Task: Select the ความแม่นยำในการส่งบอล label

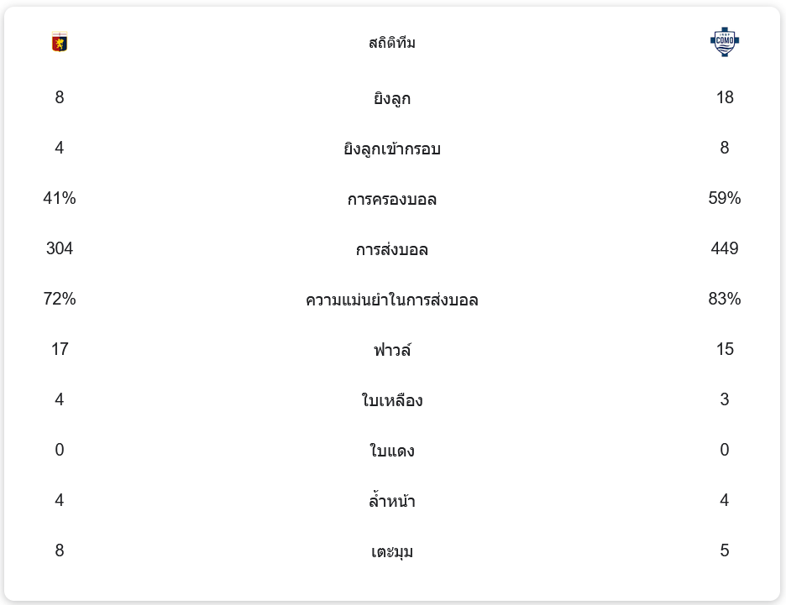Action: tap(392, 300)
